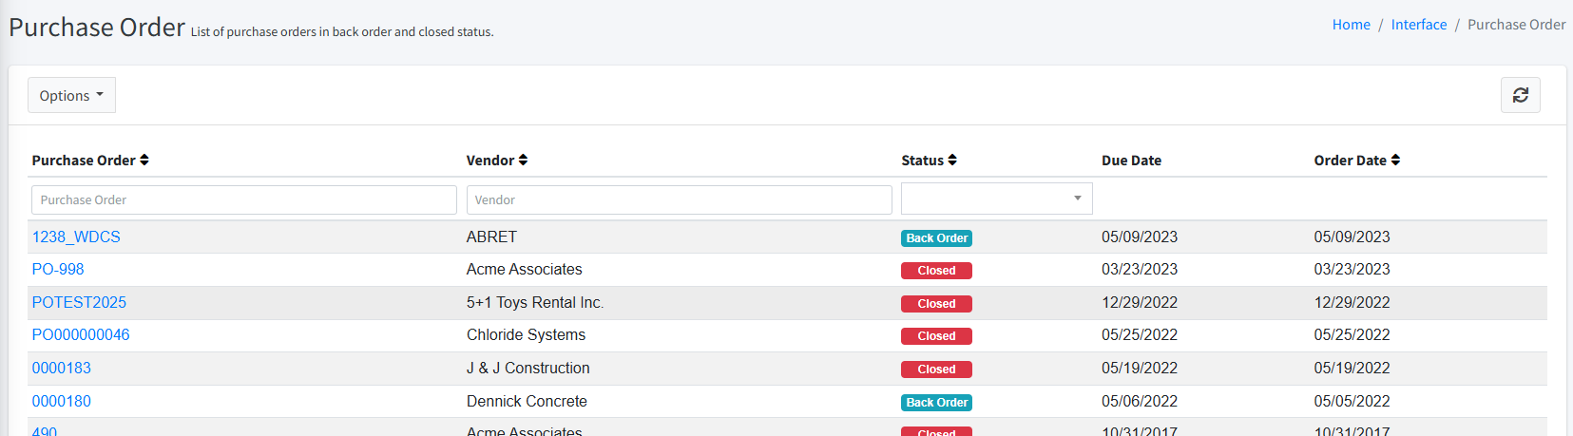
Task: Select purchase order 0000183
Action: pos(62,368)
